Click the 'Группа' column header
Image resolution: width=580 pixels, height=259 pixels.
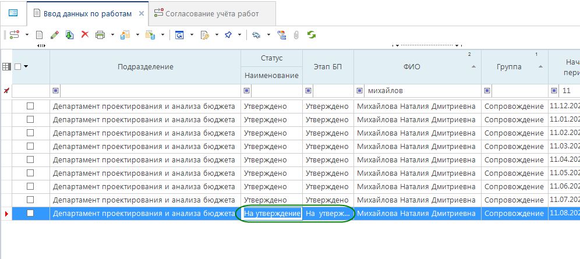tap(509, 67)
